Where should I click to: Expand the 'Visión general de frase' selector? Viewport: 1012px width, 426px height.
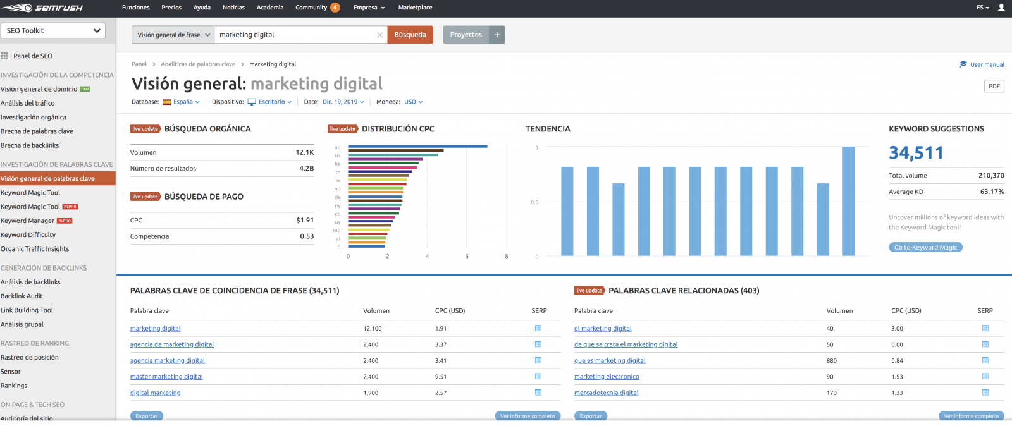coord(173,35)
